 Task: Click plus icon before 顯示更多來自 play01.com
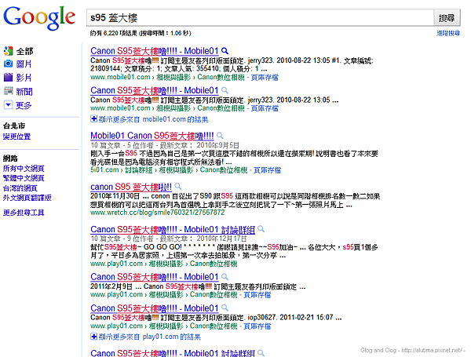93,337
